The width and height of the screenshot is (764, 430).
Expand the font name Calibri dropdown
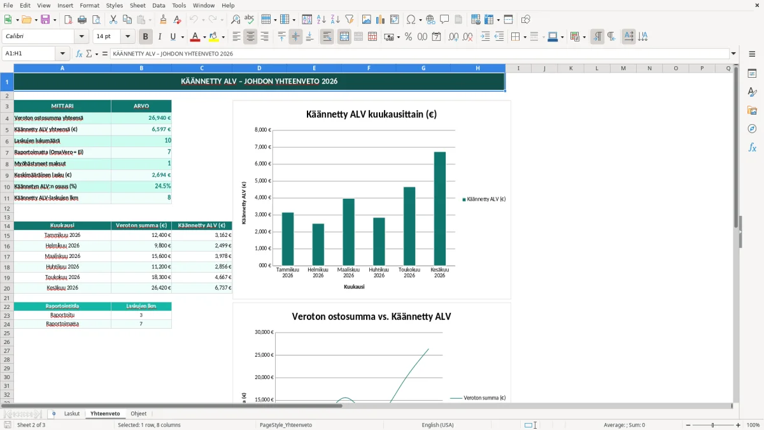click(x=81, y=37)
